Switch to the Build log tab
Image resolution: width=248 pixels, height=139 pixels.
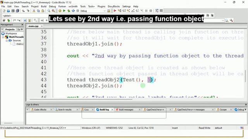(x=104, y=110)
